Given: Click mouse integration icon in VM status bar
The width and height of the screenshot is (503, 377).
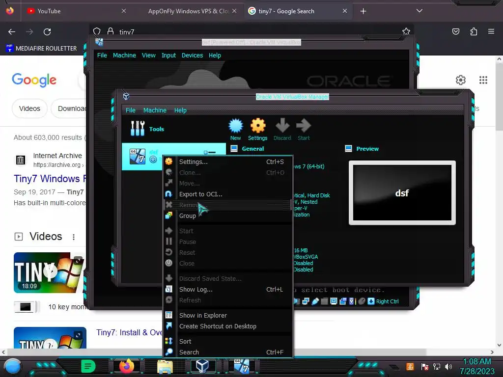Looking at the screenshot, I should pos(362,301).
